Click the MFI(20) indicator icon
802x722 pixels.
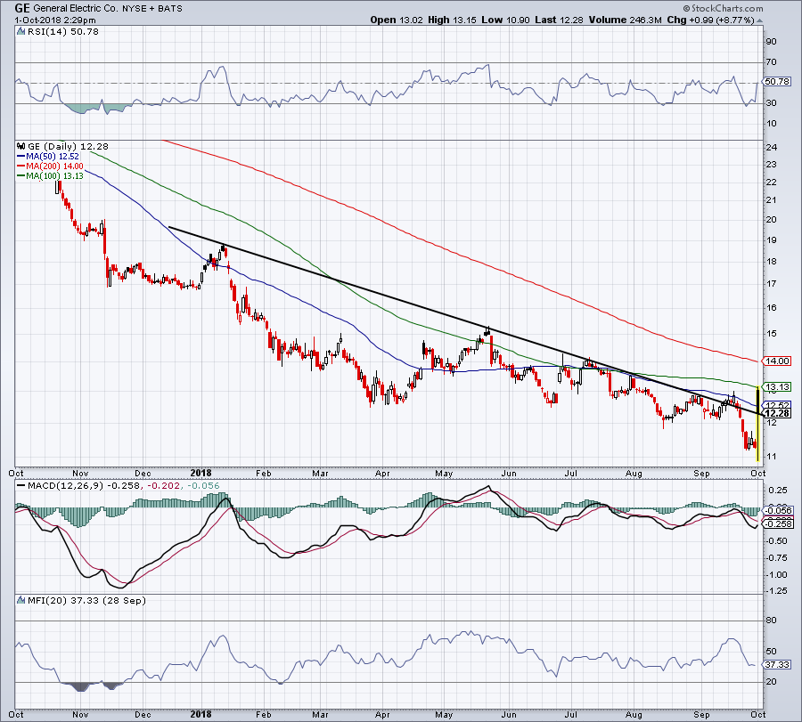(21, 600)
